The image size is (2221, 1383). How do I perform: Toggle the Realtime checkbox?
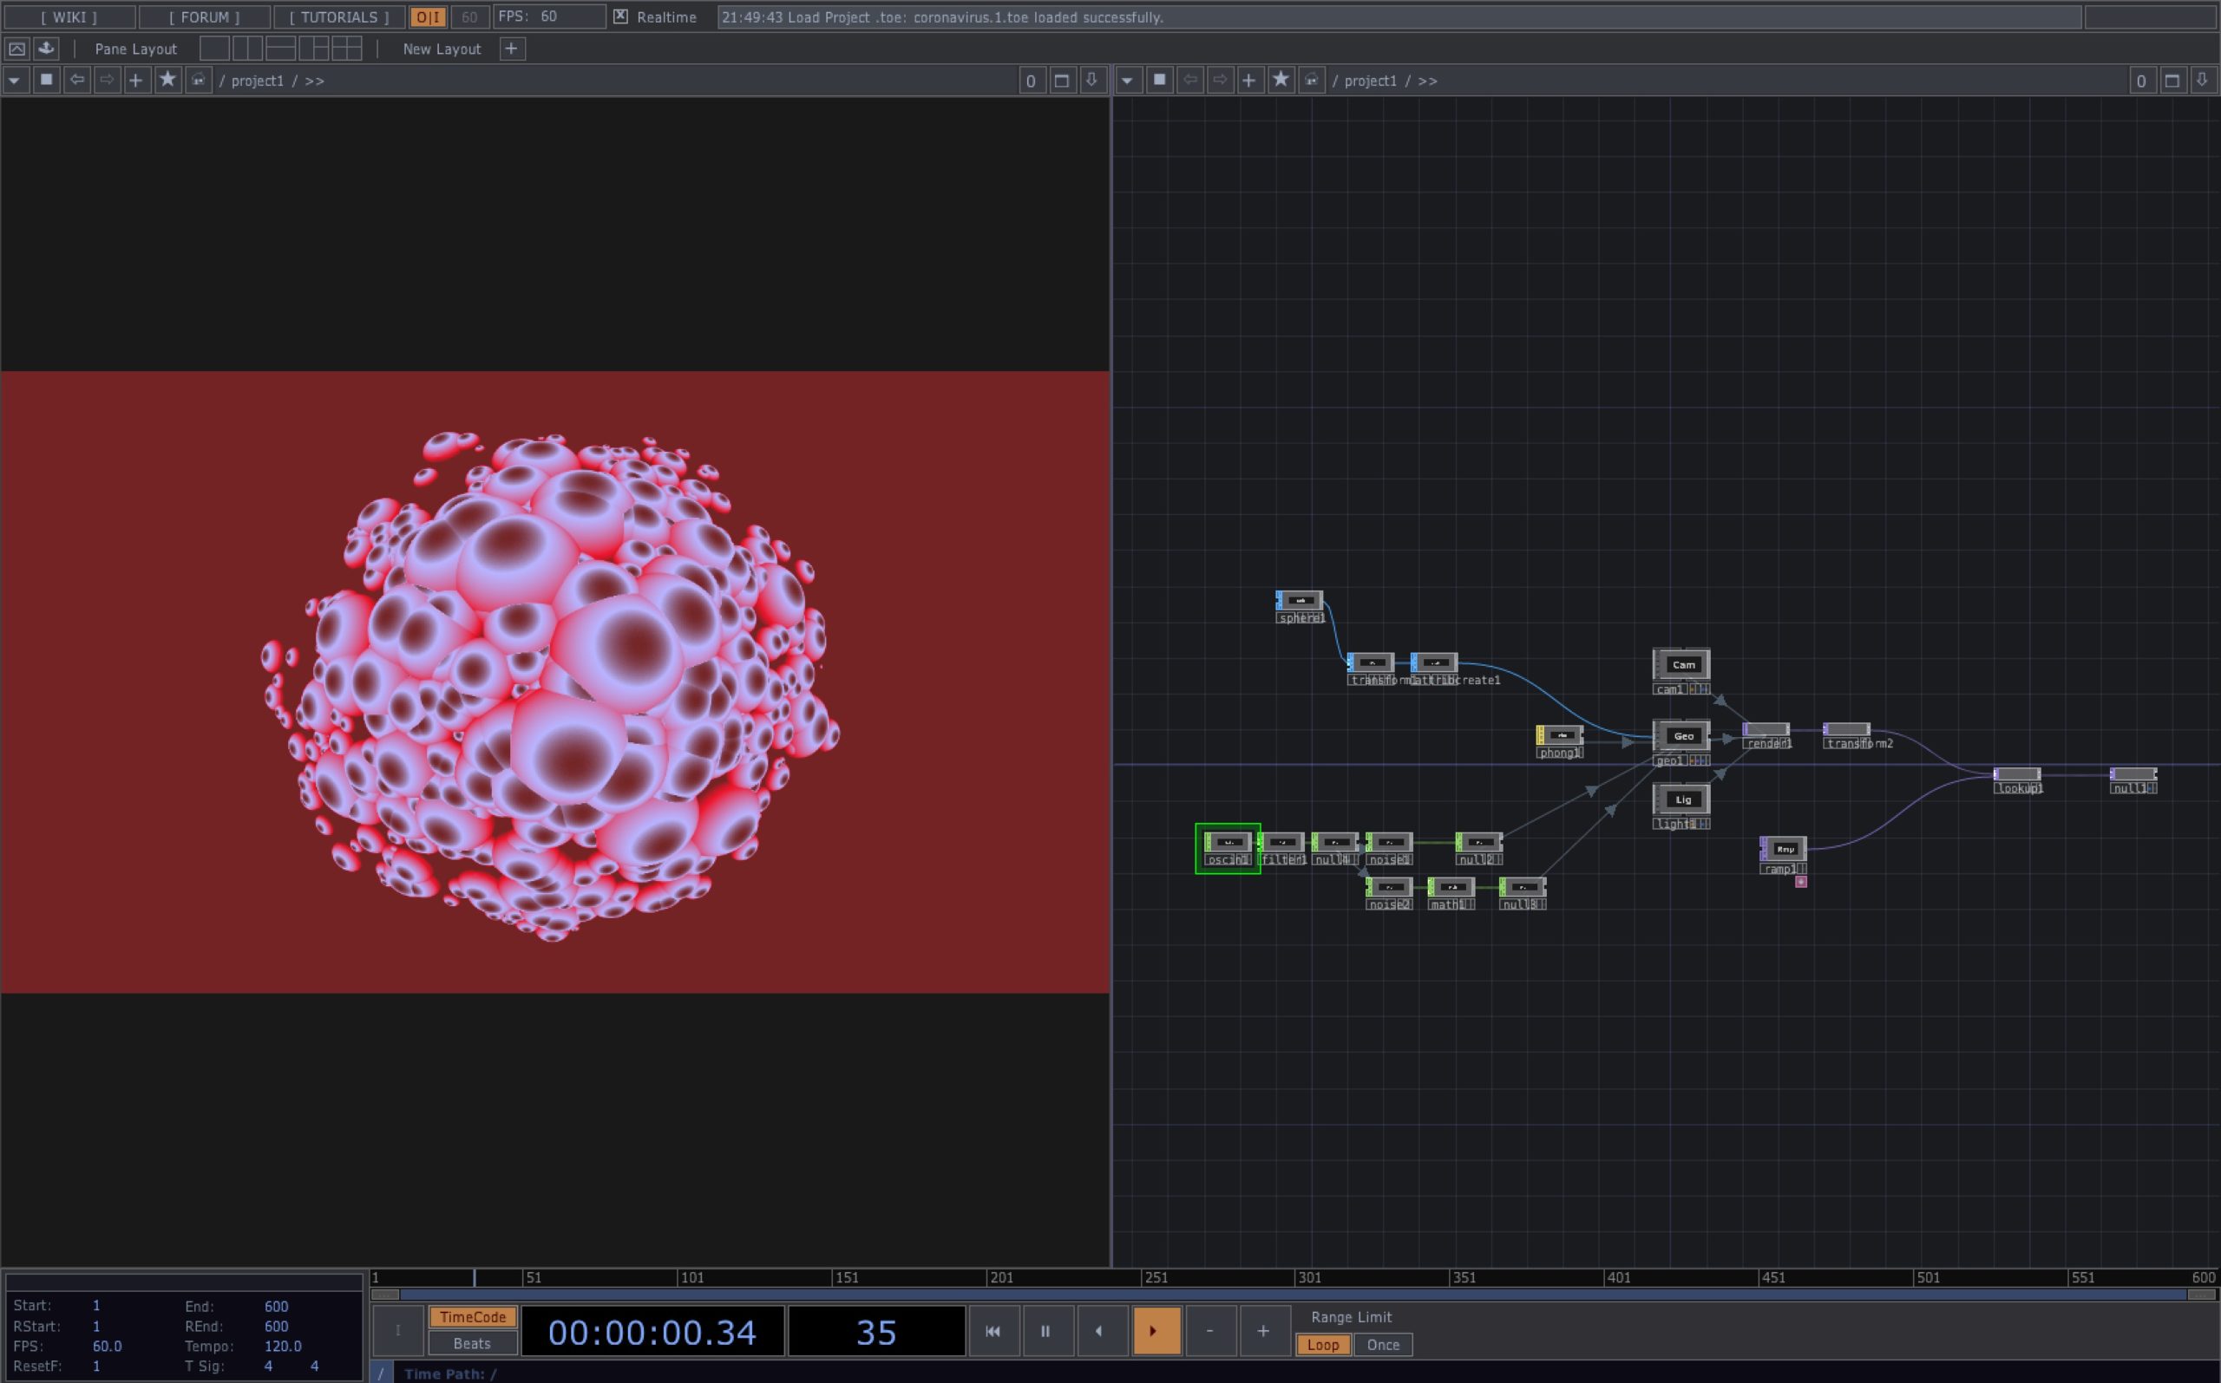[620, 16]
